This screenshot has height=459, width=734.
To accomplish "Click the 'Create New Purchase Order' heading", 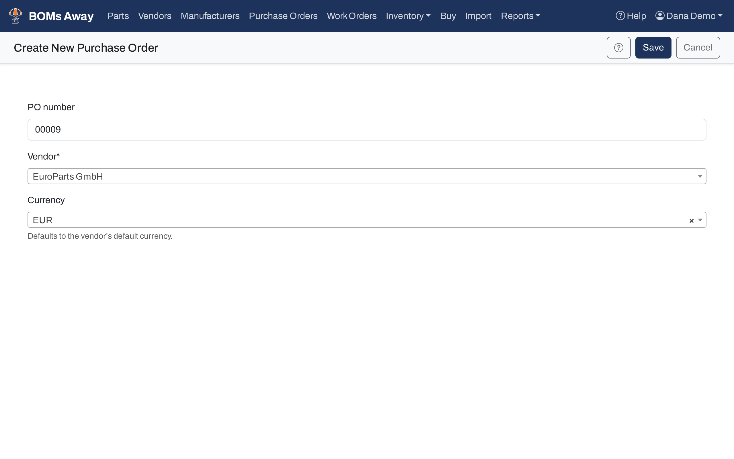I will [86, 48].
